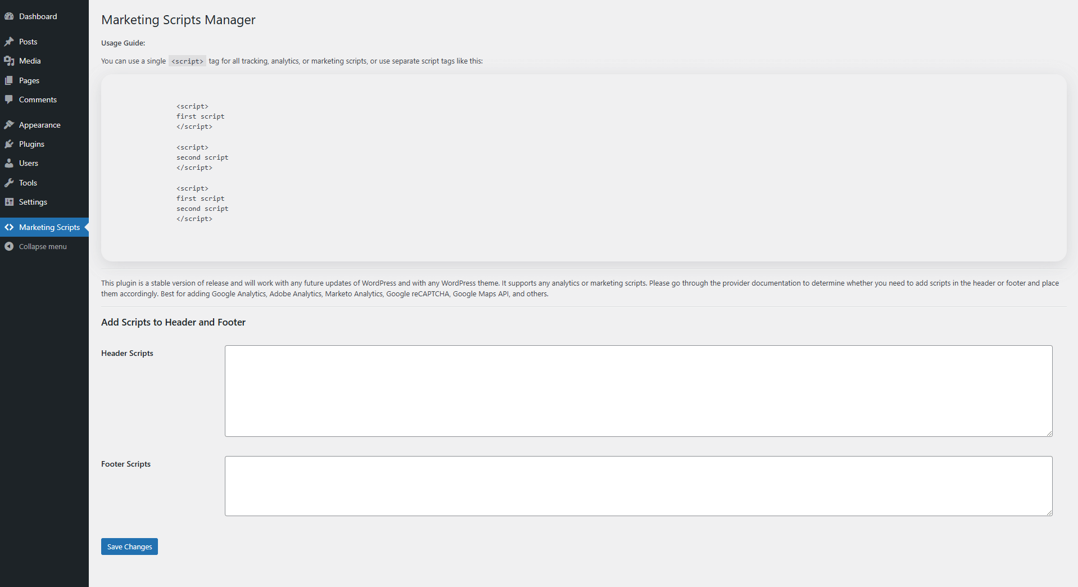This screenshot has height=587, width=1078.
Task: Click the Settings sliders icon
Action: (9, 202)
